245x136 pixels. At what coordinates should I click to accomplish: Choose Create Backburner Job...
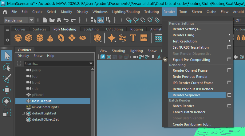pyautogui.click(x=192, y=124)
